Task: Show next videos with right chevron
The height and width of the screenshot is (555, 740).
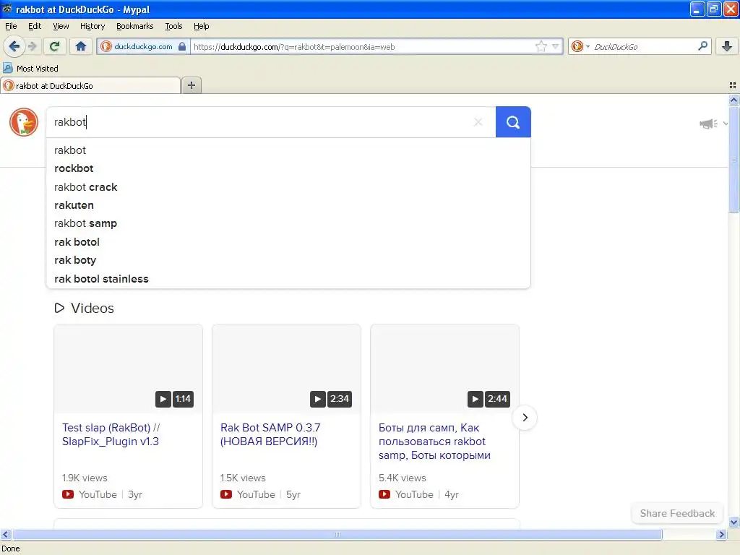Action: [x=525, y=418]
